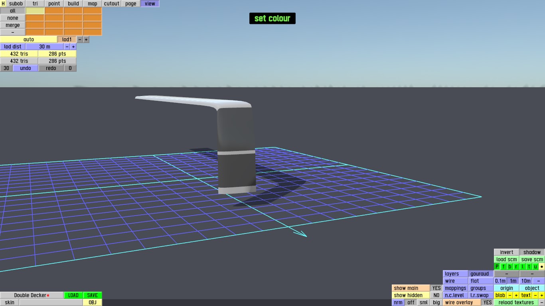Go to the build tab
Viewport: 545px width, 306px height.
click(73, 4)
